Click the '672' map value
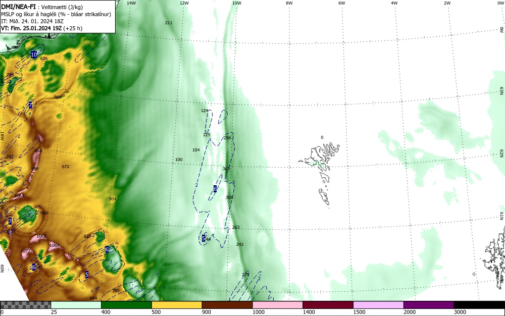 [x=65, y=167]
